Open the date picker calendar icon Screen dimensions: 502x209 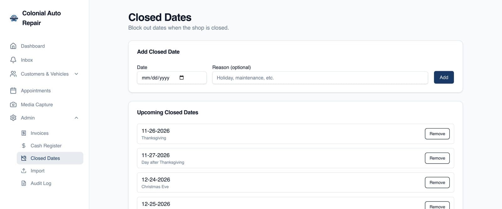click(x=182, y=78)
